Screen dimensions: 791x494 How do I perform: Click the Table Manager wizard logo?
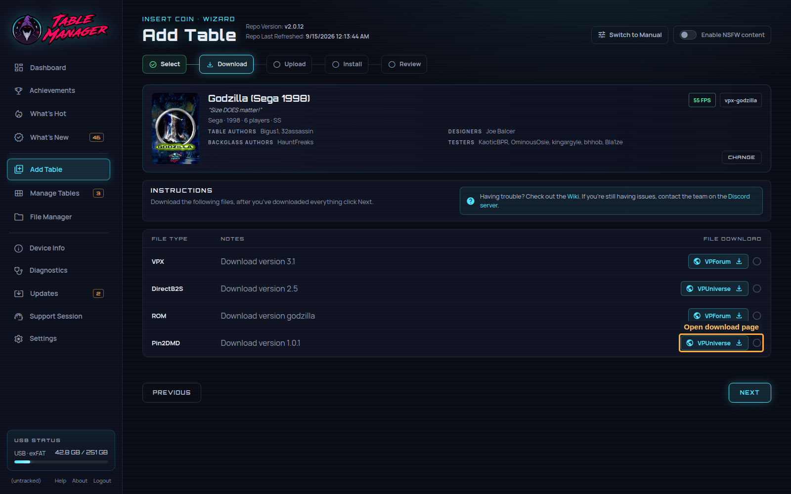pos(60,29)
